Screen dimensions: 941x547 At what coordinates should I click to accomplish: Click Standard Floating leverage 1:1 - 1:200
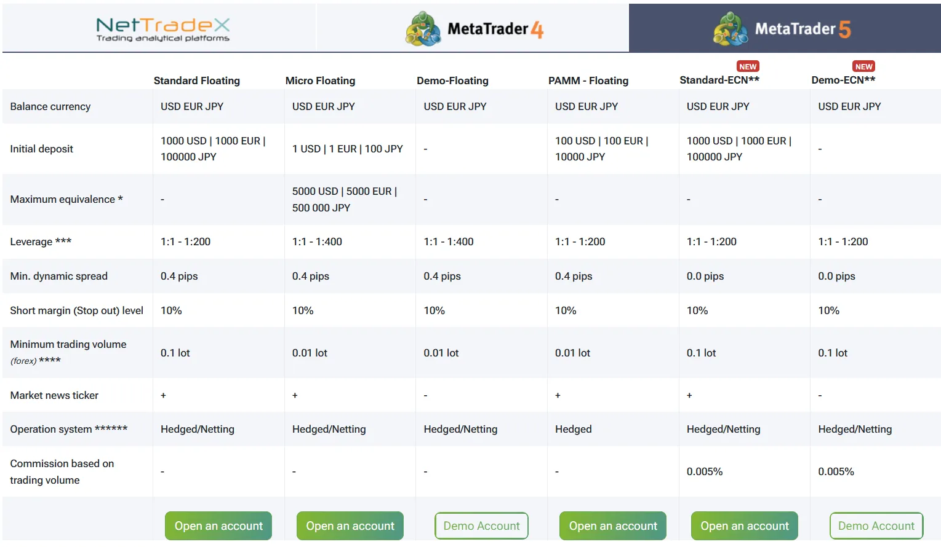pyautogui.click(x=185, y=242)
